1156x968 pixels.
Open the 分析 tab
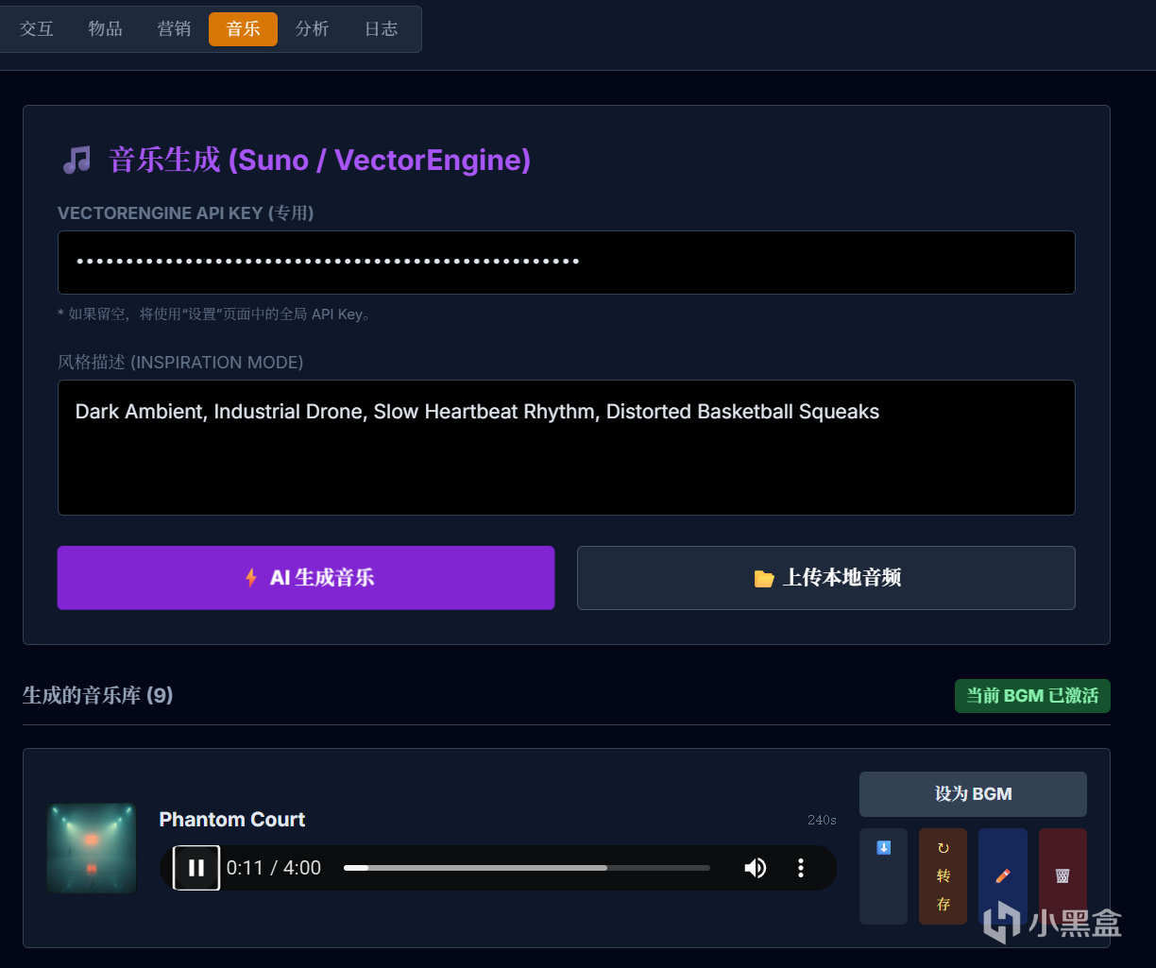pyautogui.click(x=312, y=29)
